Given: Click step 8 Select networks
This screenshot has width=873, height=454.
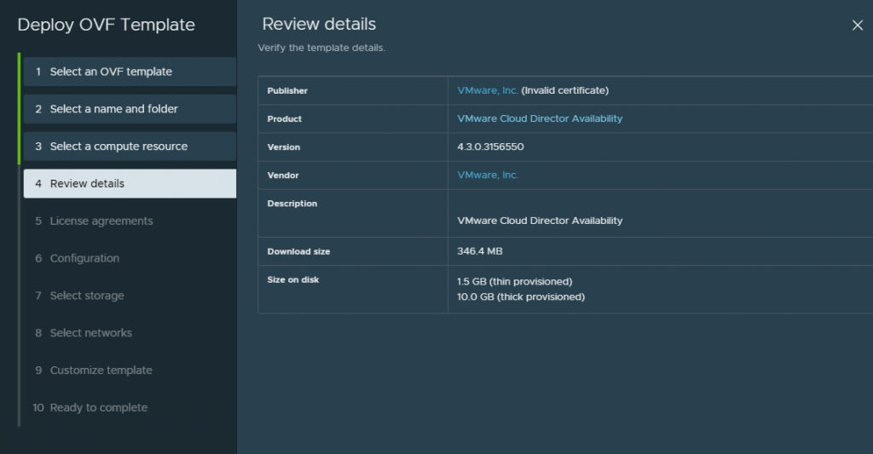Looking at the screenshot, I should pos(130,333).
